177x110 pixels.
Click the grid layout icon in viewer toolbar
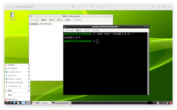click(x=92, y=7)
